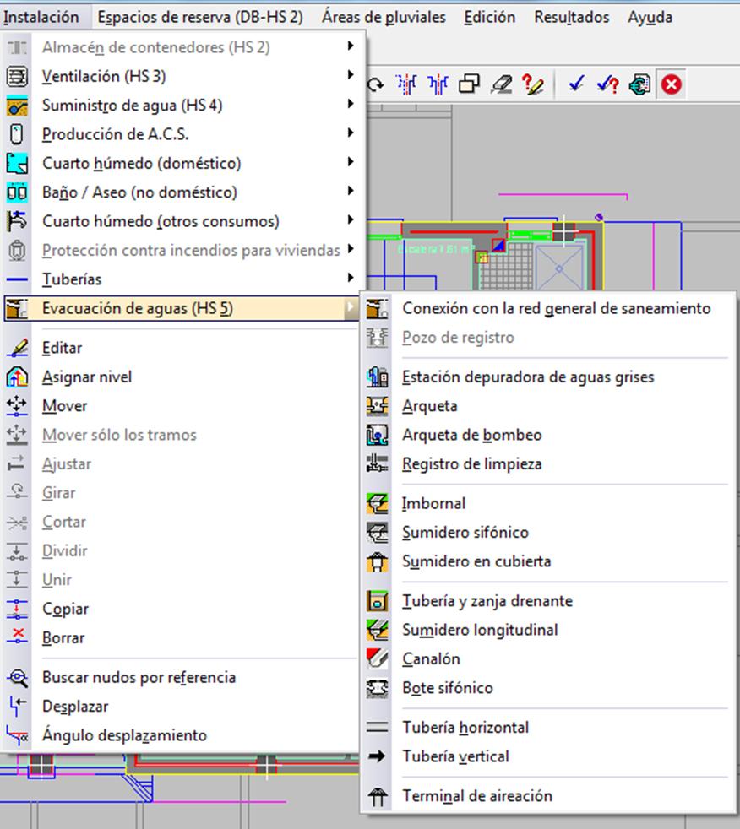This screenshot has height=829, width=740.
Task: Click the Terminal de aireación icon
Action: tap(378, 795)
